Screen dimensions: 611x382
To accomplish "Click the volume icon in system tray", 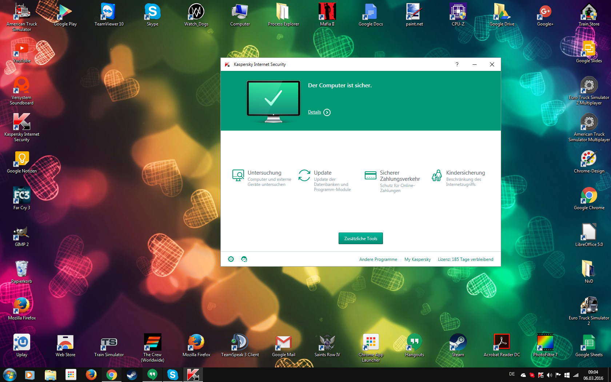I will (x=550, y=375).
